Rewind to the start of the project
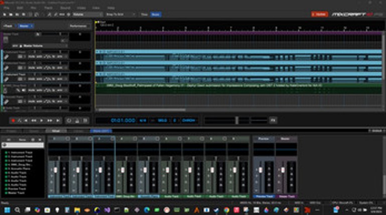 [27, 120]
